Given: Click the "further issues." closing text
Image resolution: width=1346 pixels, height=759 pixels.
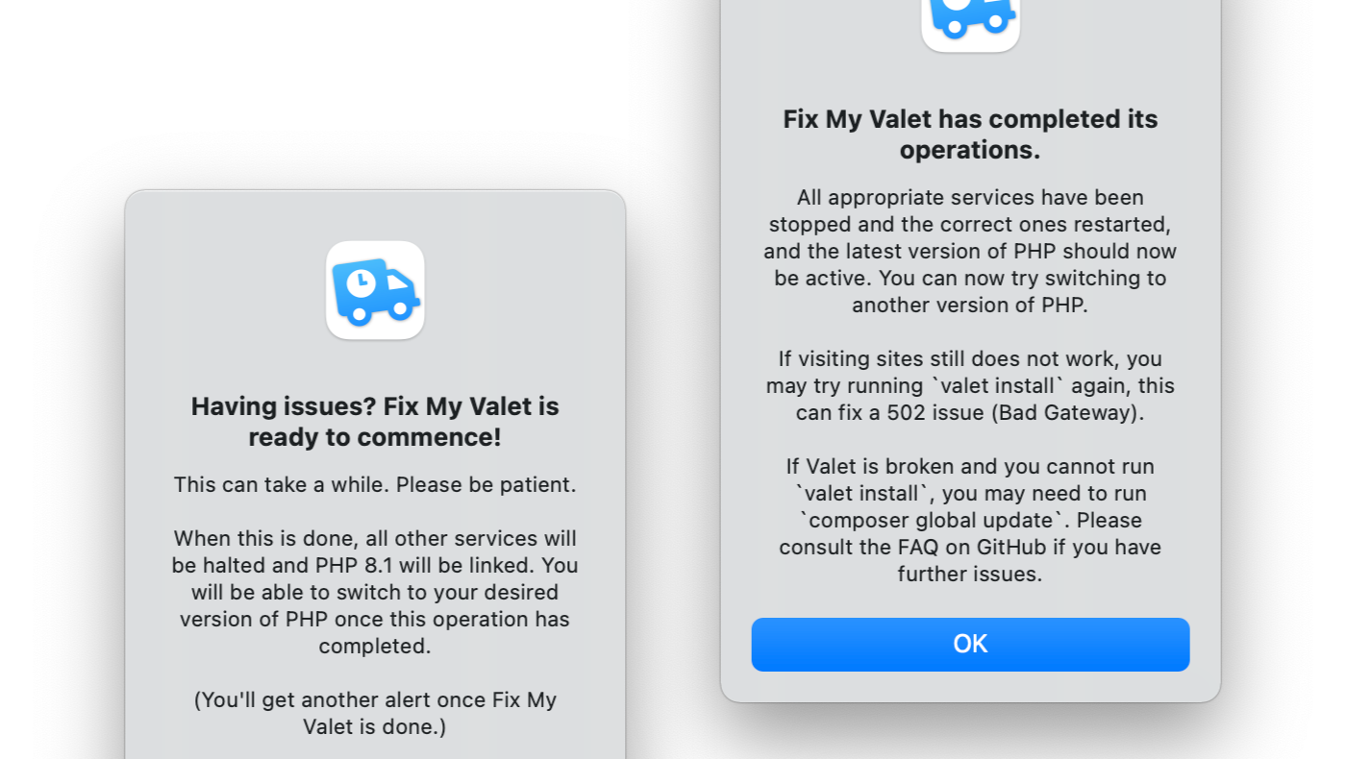Looking at the screenshot, I should [x=970, y=575].
